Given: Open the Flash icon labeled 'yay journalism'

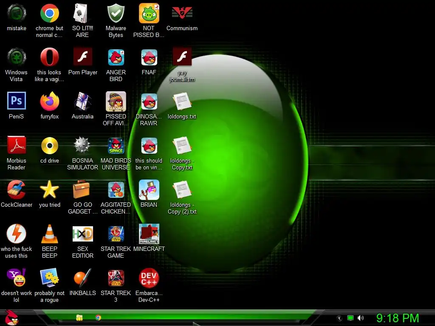Looking at the screenshot, I should click(182, 57).
